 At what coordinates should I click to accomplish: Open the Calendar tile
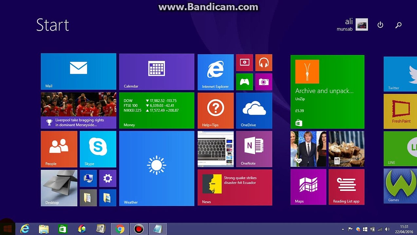pyautogui.click(x=157, y=72)
